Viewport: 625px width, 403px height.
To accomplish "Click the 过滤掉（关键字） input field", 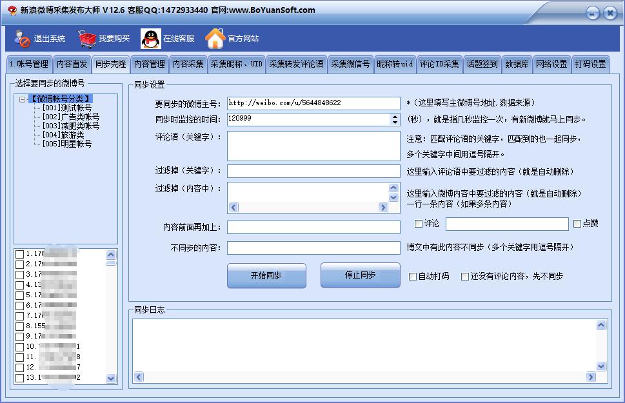I will 313,171.
